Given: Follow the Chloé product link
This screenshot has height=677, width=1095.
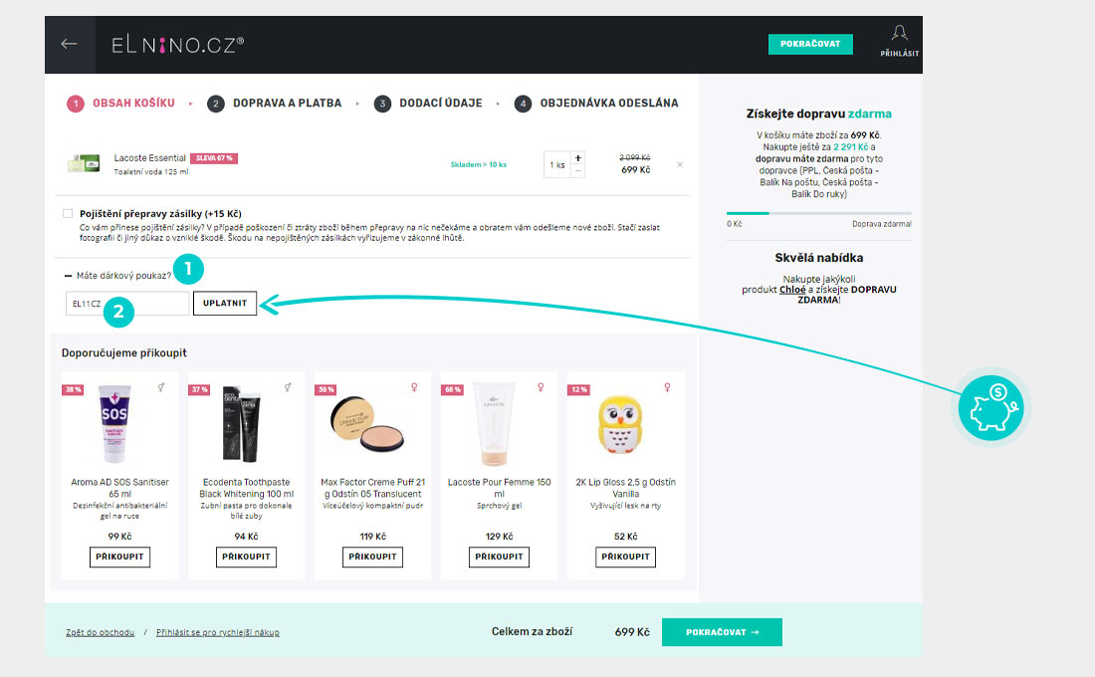Looking at the screenshot, I should point(792,290).
